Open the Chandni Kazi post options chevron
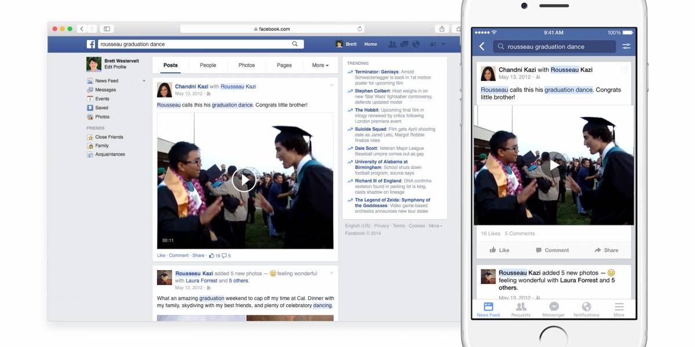This screenshot has width=695, height=347. click(x=332, y=86)
